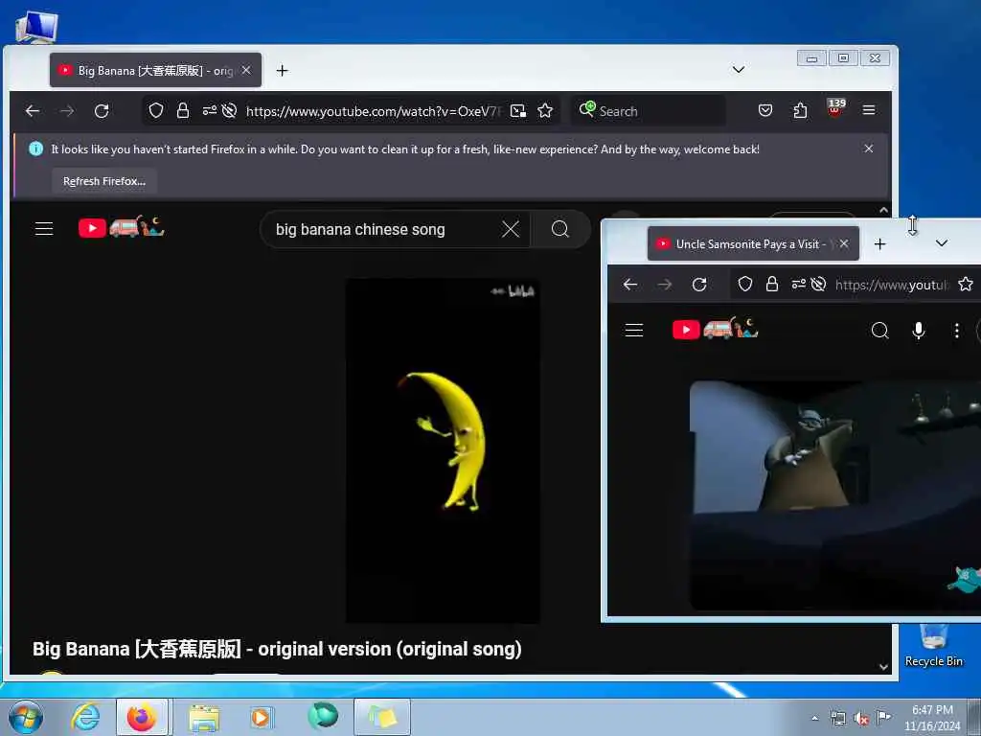Reload the Big Banana page
The width and height of the screenshot is (981, 736).
102,111
